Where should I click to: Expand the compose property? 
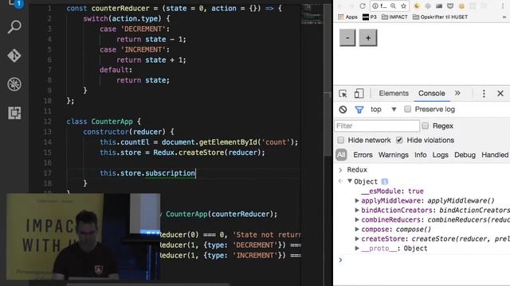(357, 229)
